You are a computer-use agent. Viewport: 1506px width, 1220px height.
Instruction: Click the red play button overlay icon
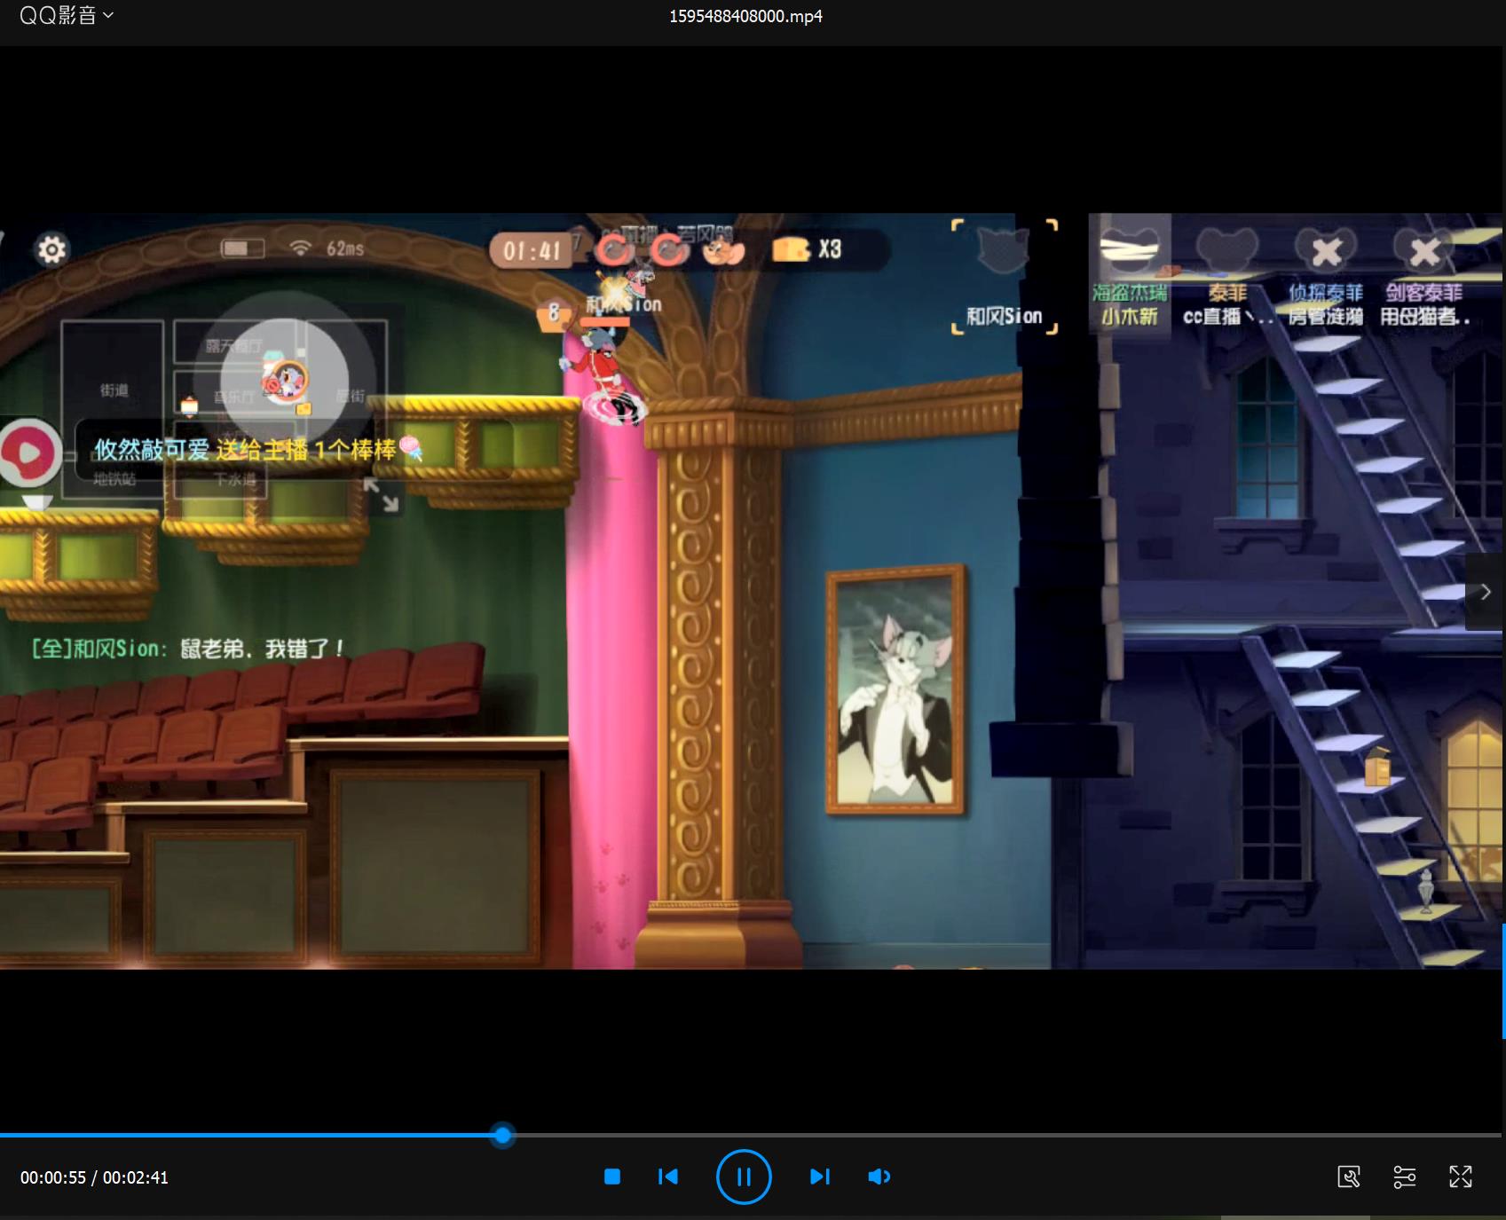coord(29,453)
